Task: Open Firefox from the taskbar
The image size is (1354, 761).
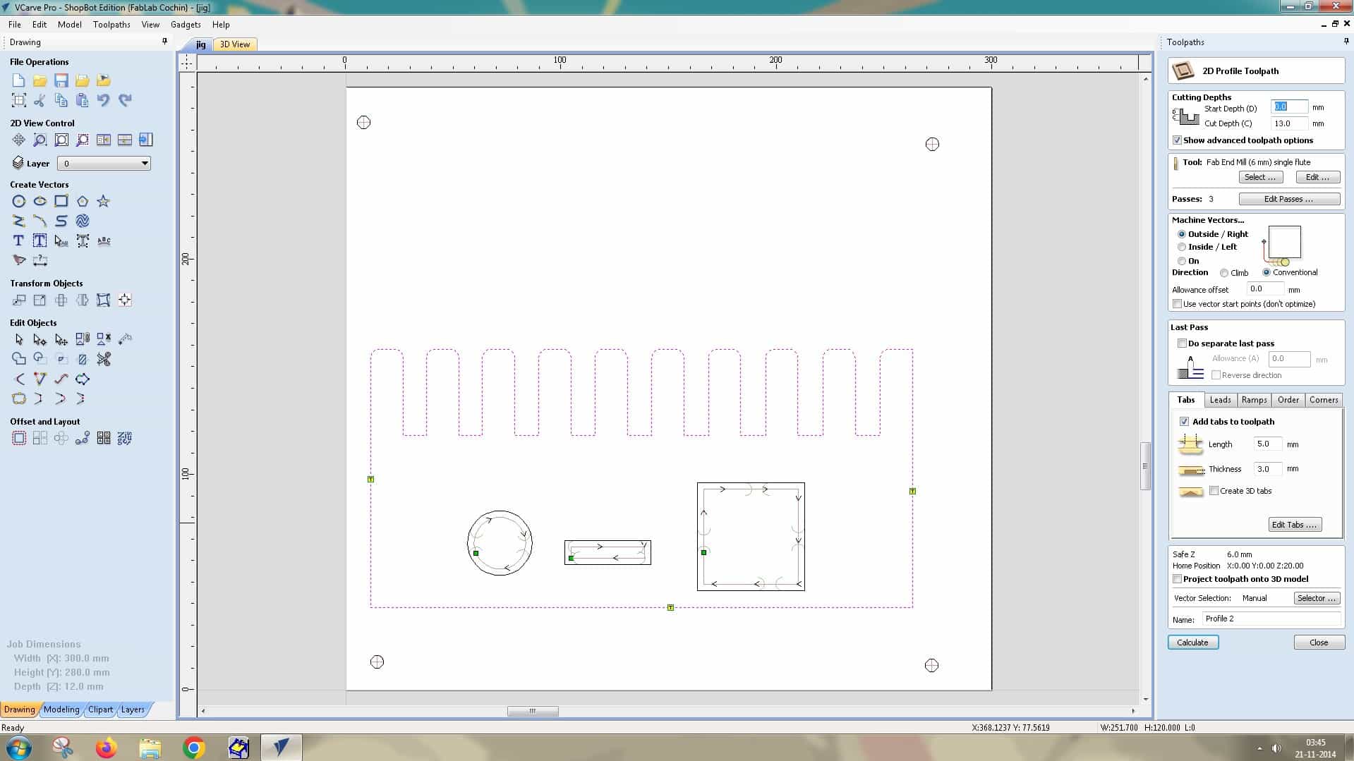Action: coord(107,748)
